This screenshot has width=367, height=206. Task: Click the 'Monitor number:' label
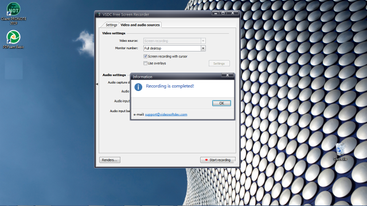point(126,48)
